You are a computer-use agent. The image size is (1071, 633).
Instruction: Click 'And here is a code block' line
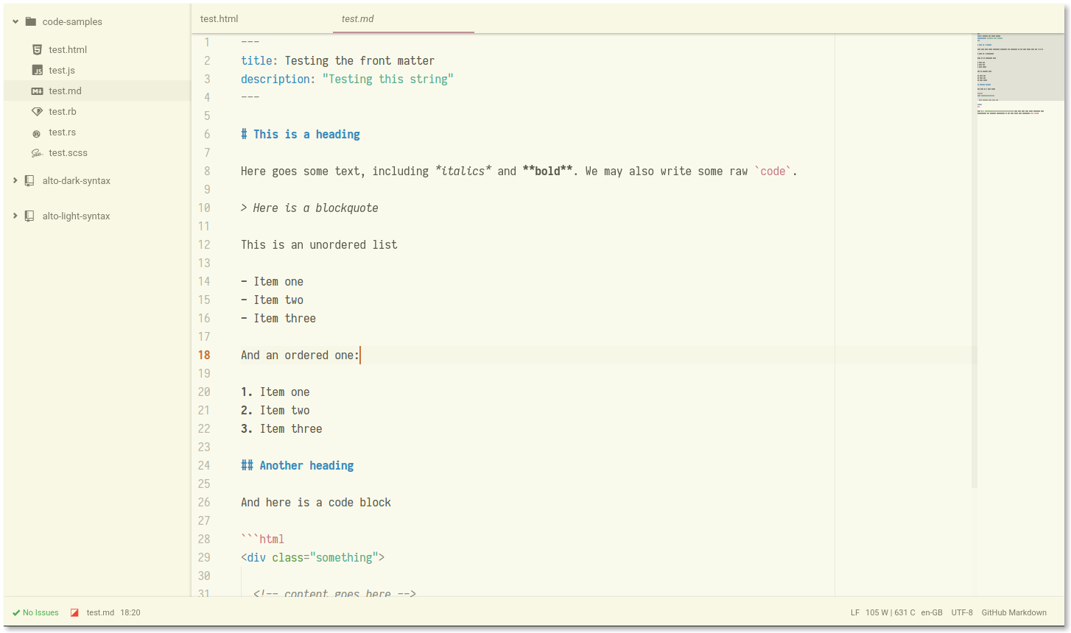pos(316,502)
